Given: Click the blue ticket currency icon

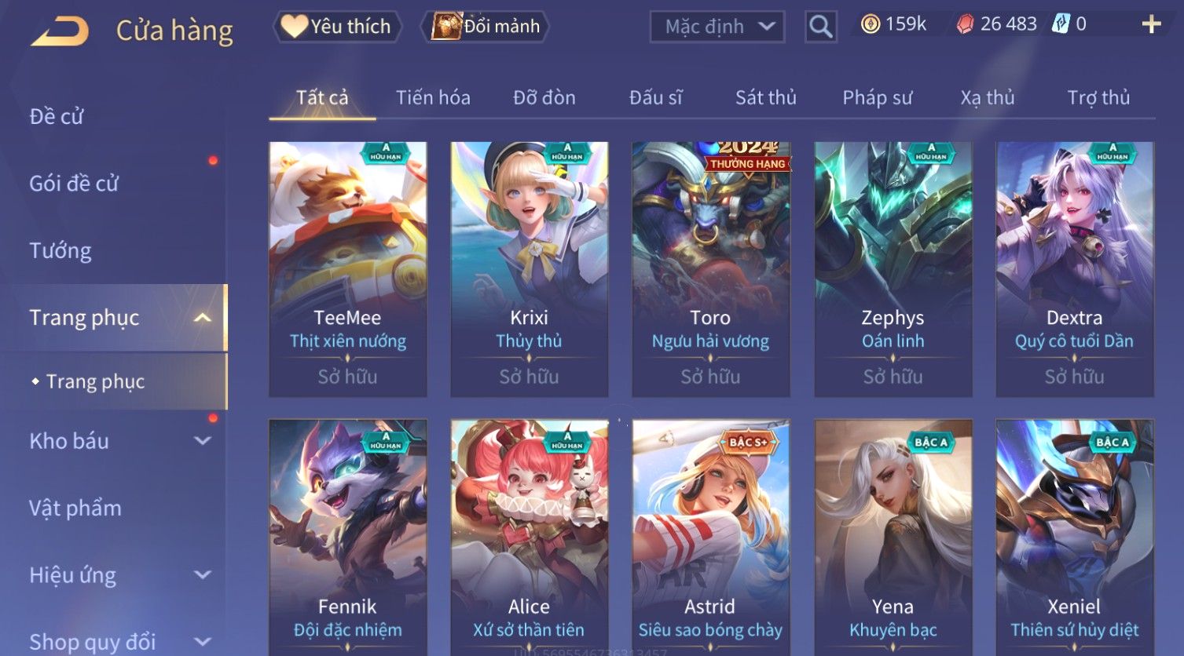Looking at the screenshot, I should 1061,24.
